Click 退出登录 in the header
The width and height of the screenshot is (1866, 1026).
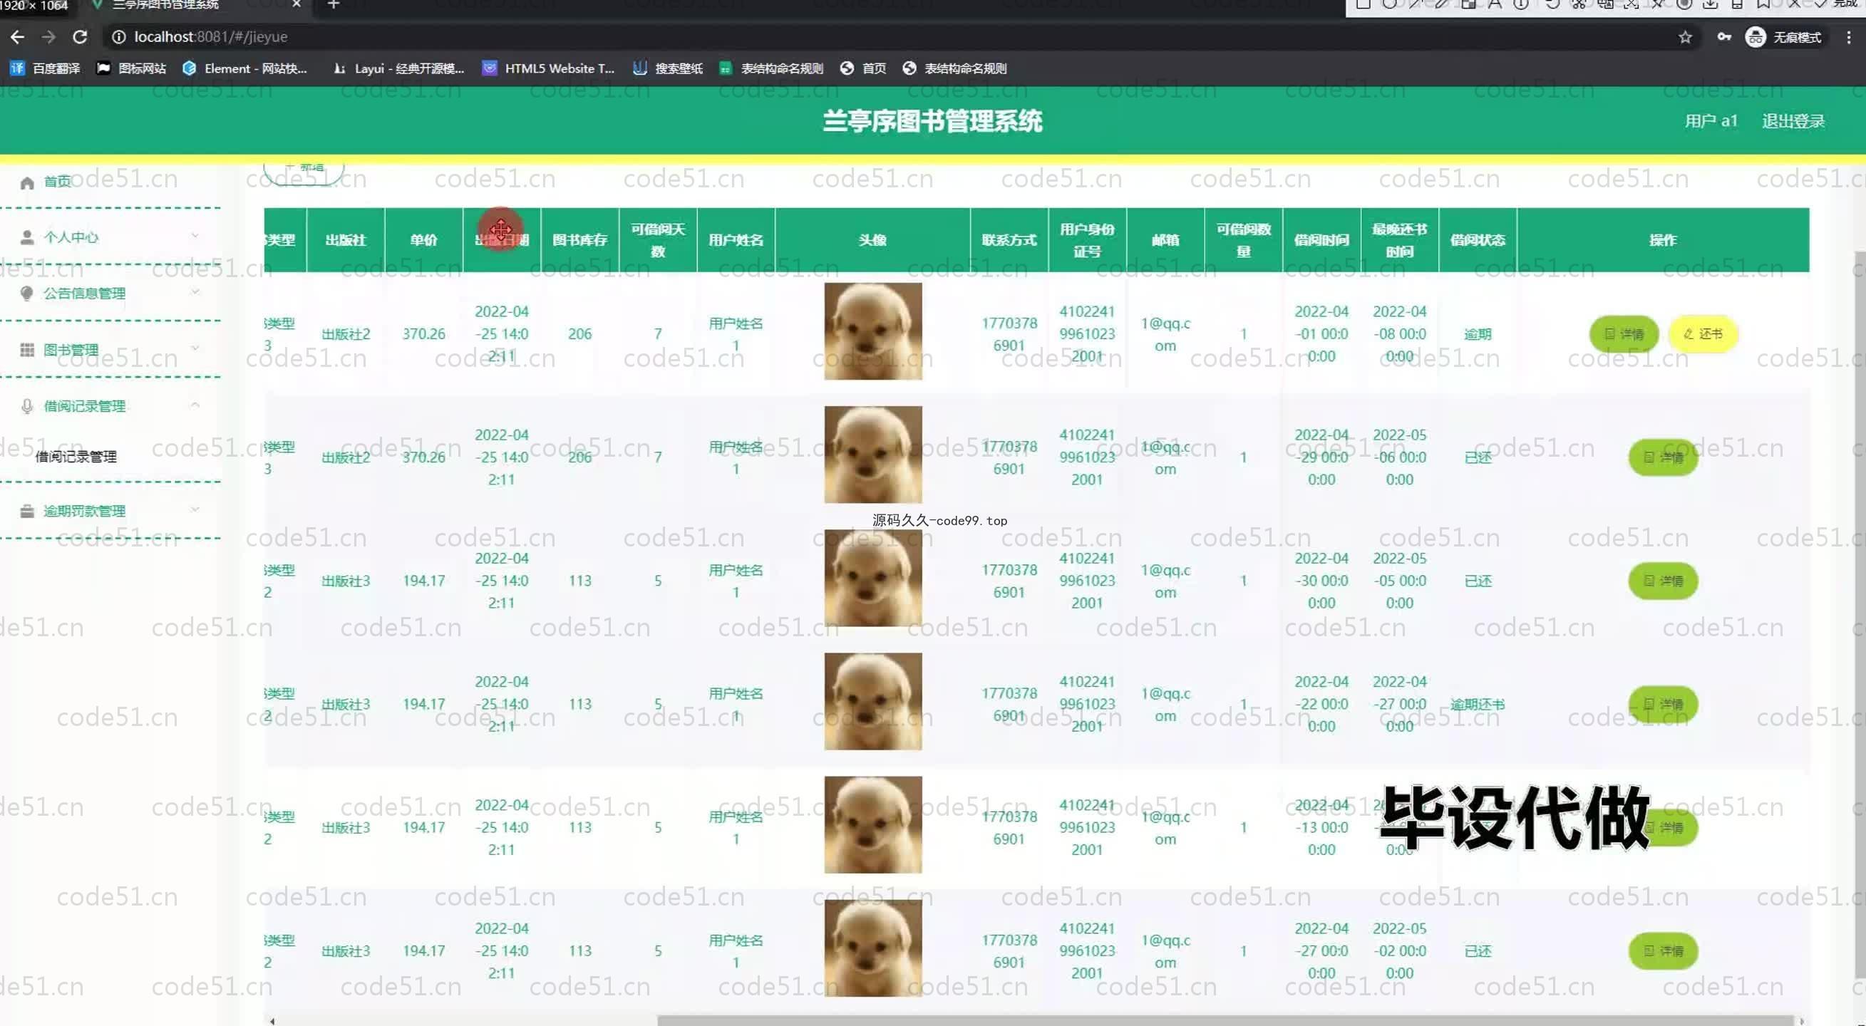[1793, 121]
